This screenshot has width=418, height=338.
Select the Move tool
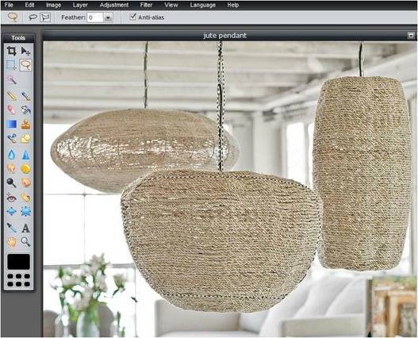(x=25, y=51)
